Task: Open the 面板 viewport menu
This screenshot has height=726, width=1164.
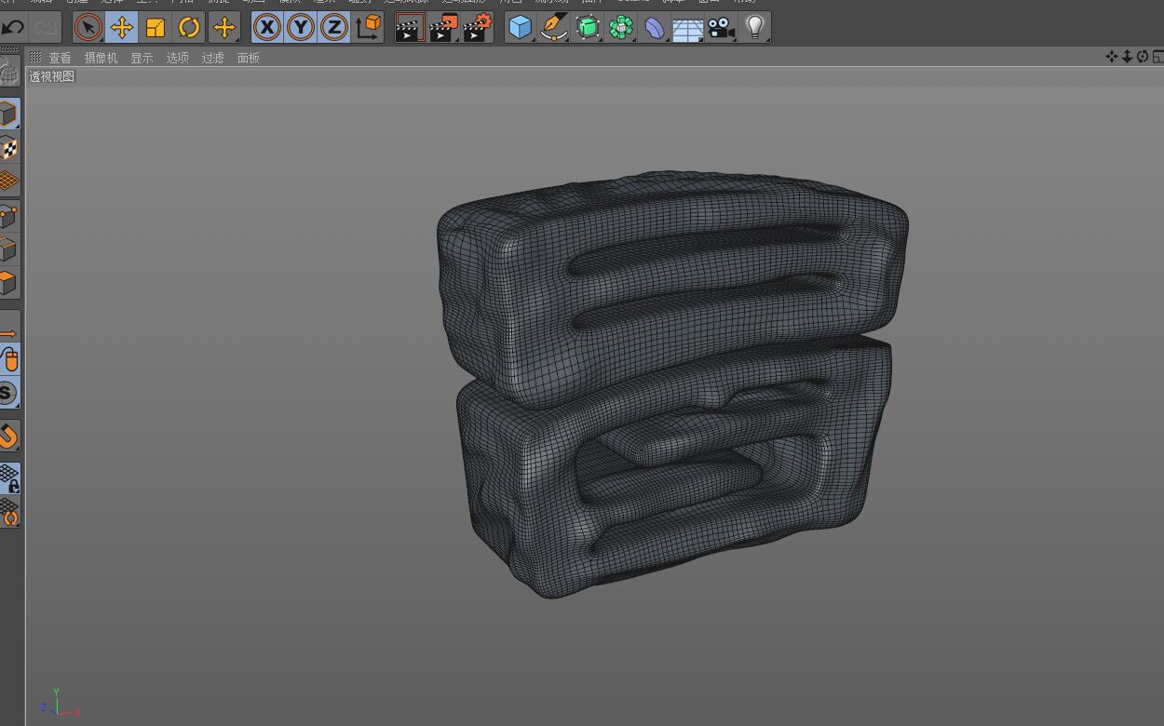Action: (x=248, y=58)
